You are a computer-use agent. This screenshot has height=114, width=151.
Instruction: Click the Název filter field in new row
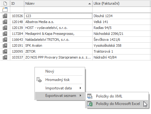click(58, 10)
